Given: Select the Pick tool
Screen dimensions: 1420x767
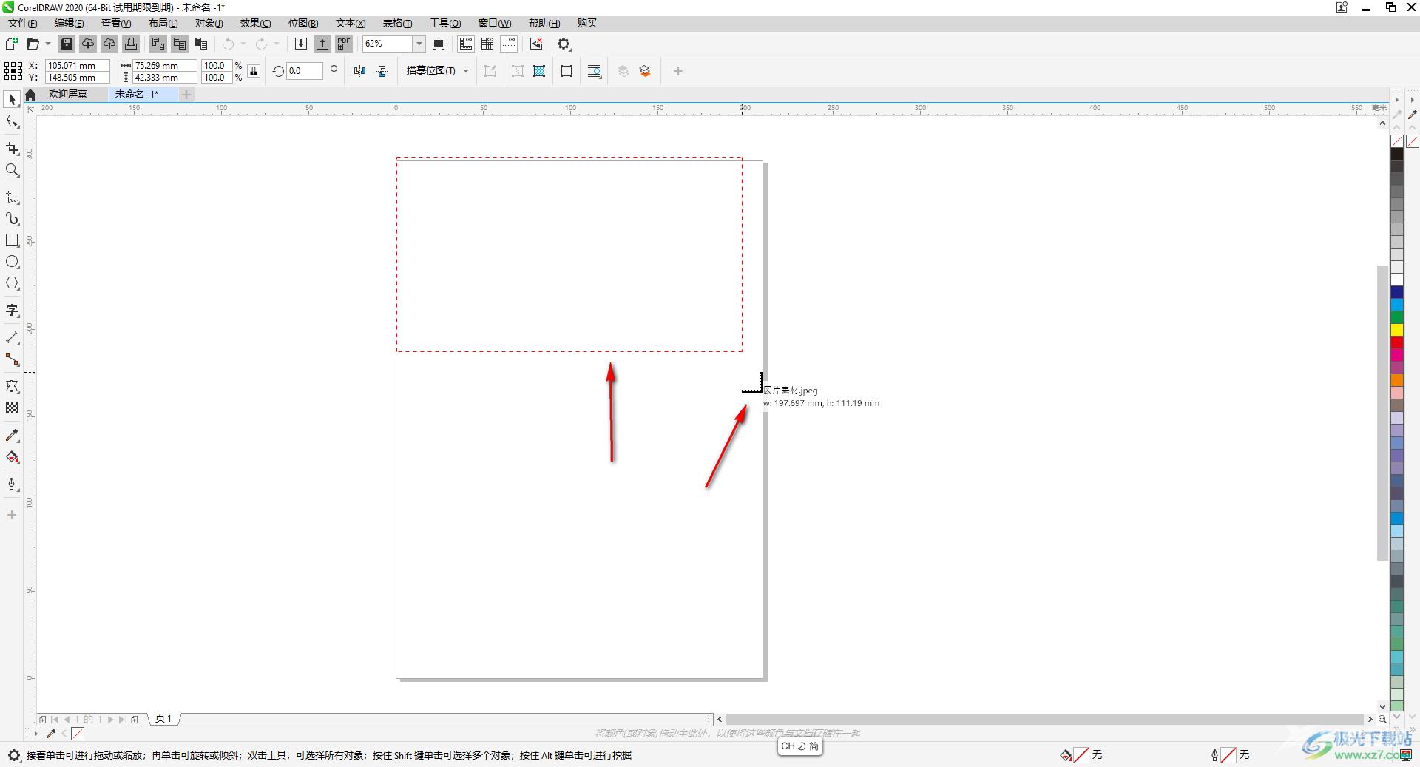Looking at the screenshot, I should [x=12, y=99].
